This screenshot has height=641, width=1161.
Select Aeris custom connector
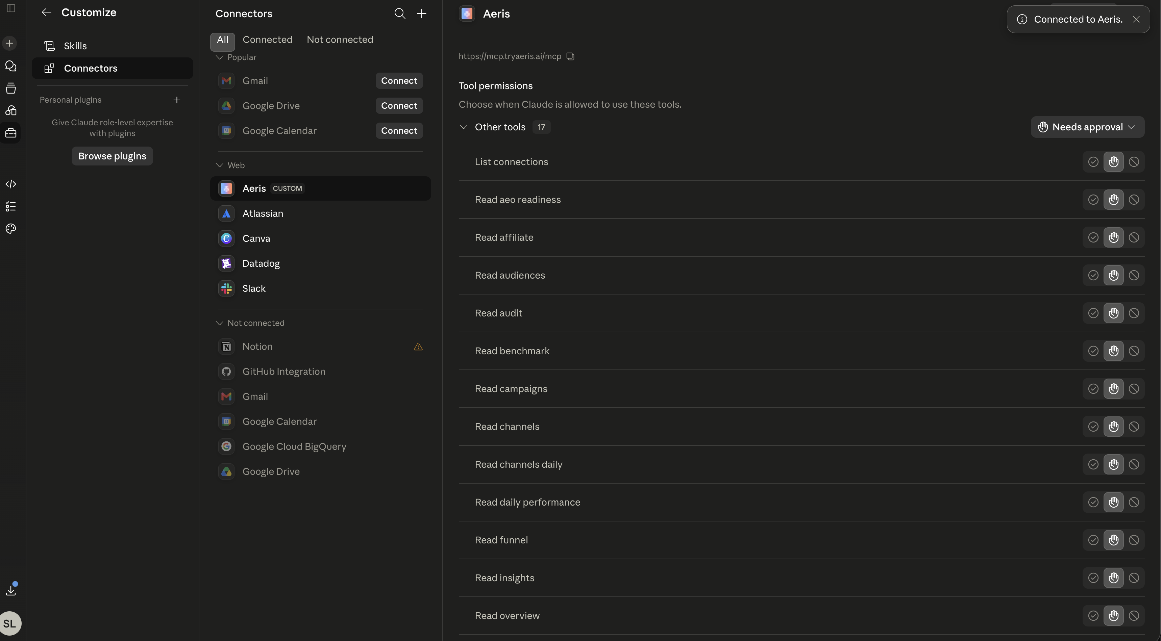click(320, 189)
